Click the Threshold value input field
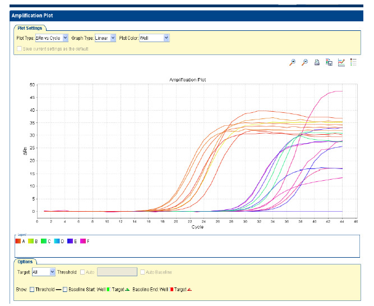This screenshot has height=306, width=374. (117, 272)
